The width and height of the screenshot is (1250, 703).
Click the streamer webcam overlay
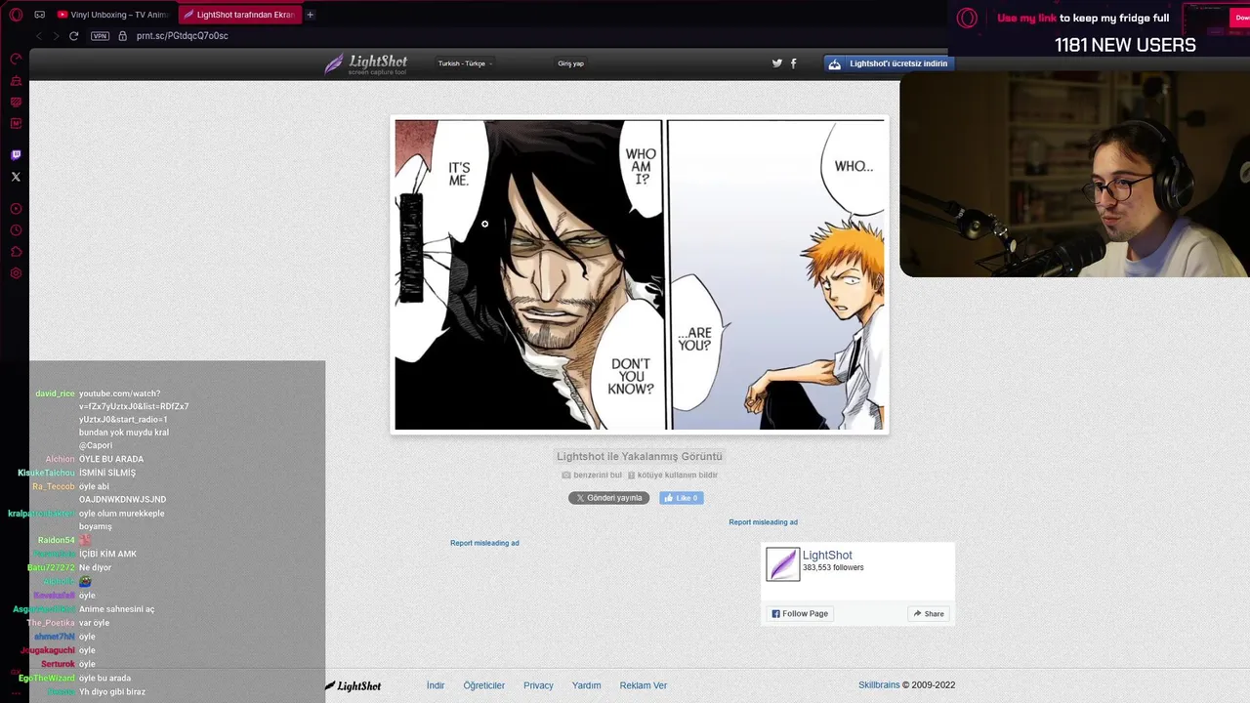(1074, 174)
